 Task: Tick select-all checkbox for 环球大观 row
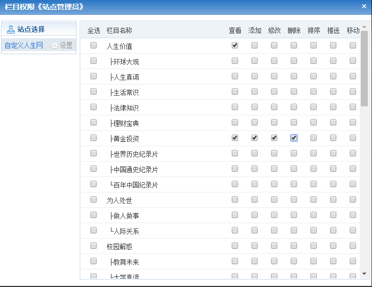point(94,61)
